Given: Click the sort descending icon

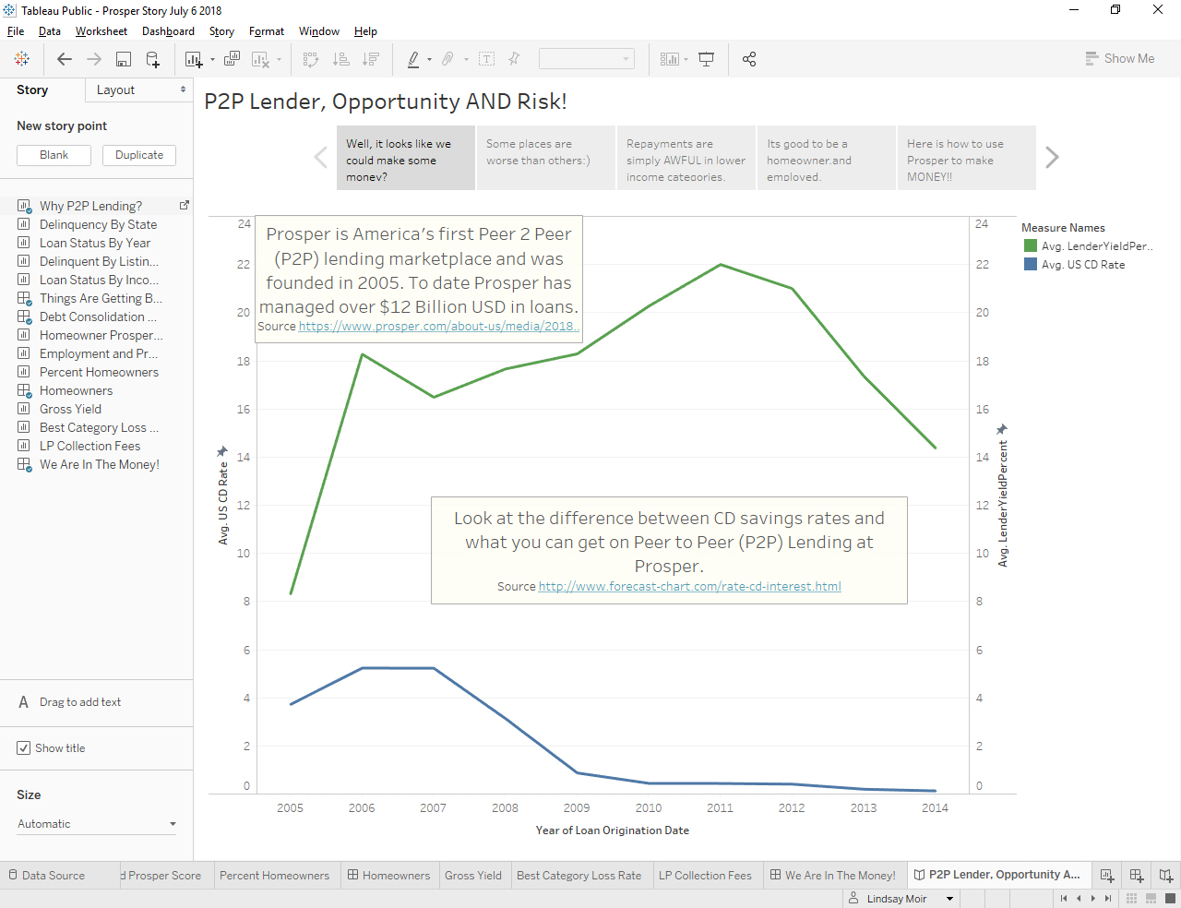Looking at the screenshot, I should [x=371, y=59].
